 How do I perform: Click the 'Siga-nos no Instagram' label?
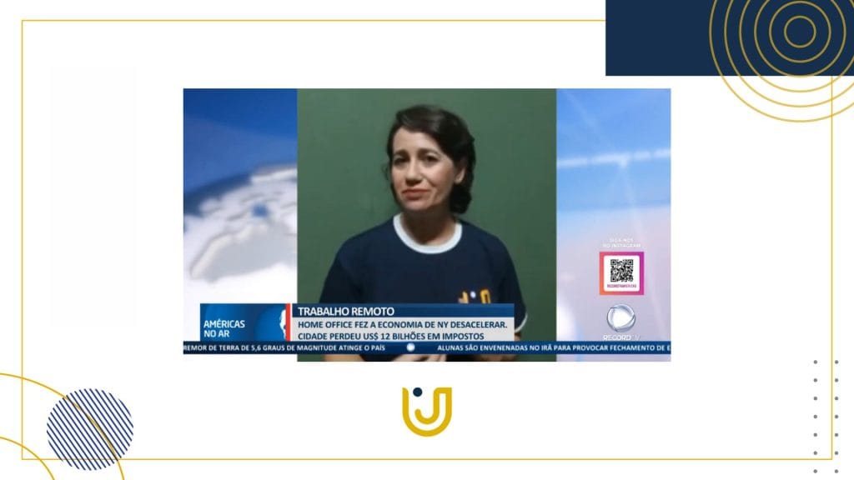621,243
